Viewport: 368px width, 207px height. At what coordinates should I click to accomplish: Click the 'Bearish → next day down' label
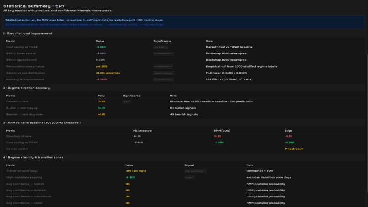(x=25, y=114)
